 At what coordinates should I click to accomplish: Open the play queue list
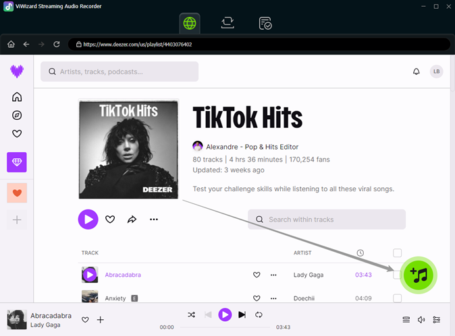pos(406,320)
